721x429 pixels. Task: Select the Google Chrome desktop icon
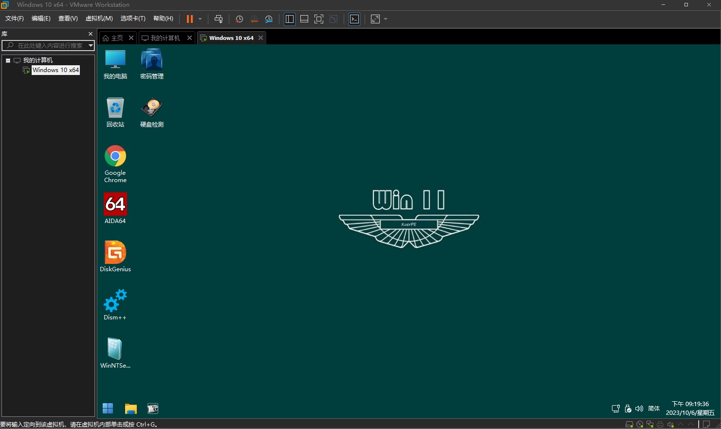pos(115,164)
